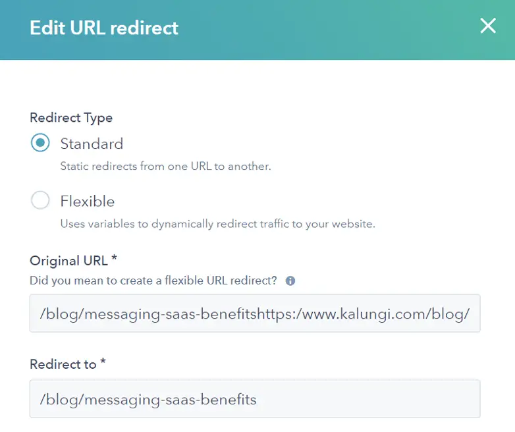This screenshot has height=432, width=515.
Task: Click the "Uses variables to dynamically redirect" description
Action: [217, 224]
